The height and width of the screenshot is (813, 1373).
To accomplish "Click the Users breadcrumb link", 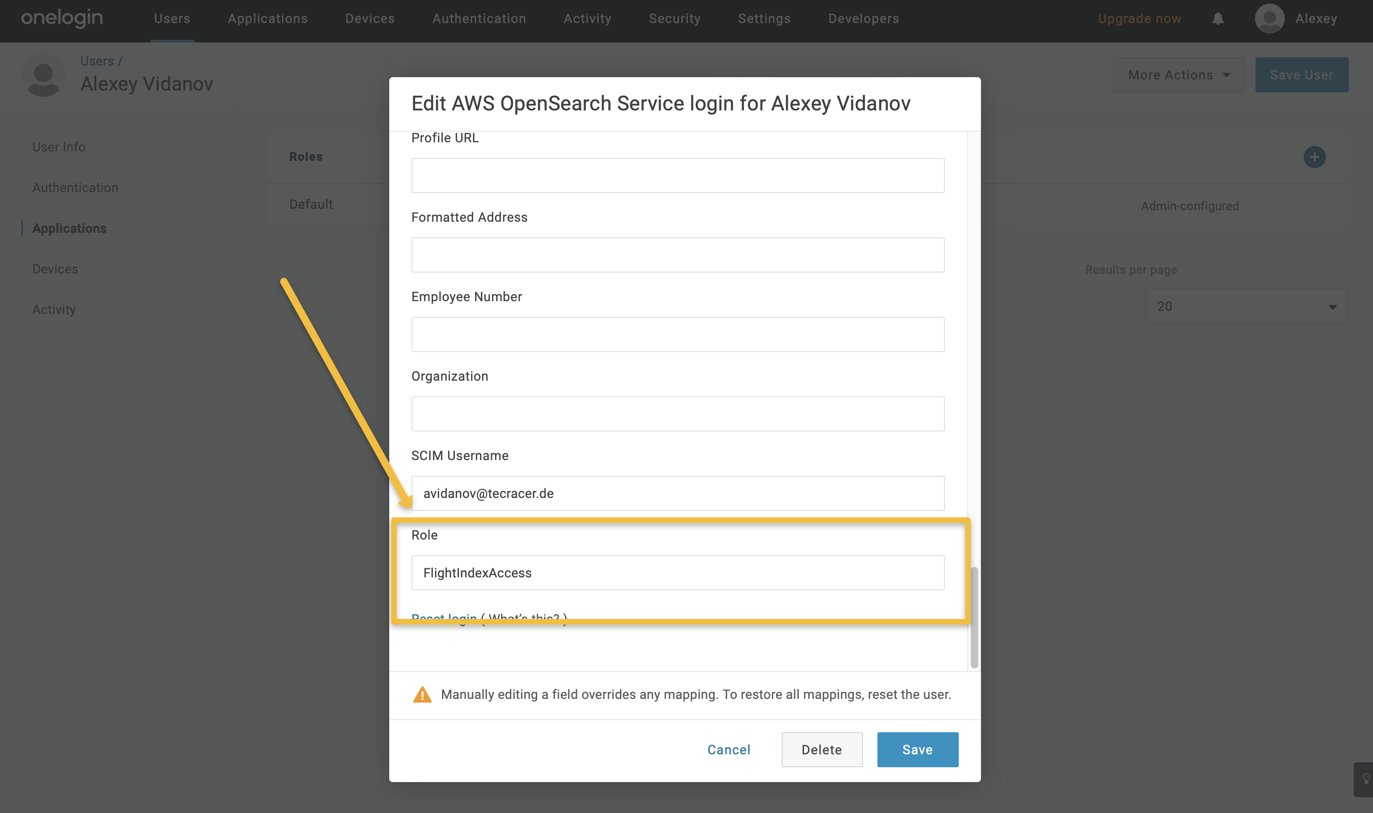I will tap(97, 61).
